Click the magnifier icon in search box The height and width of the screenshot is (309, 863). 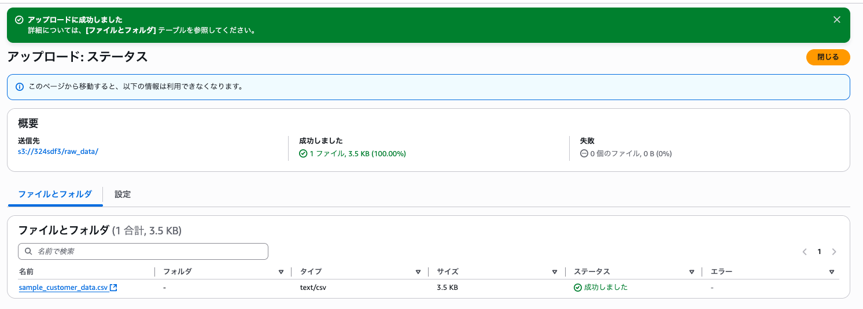[28, 251]
